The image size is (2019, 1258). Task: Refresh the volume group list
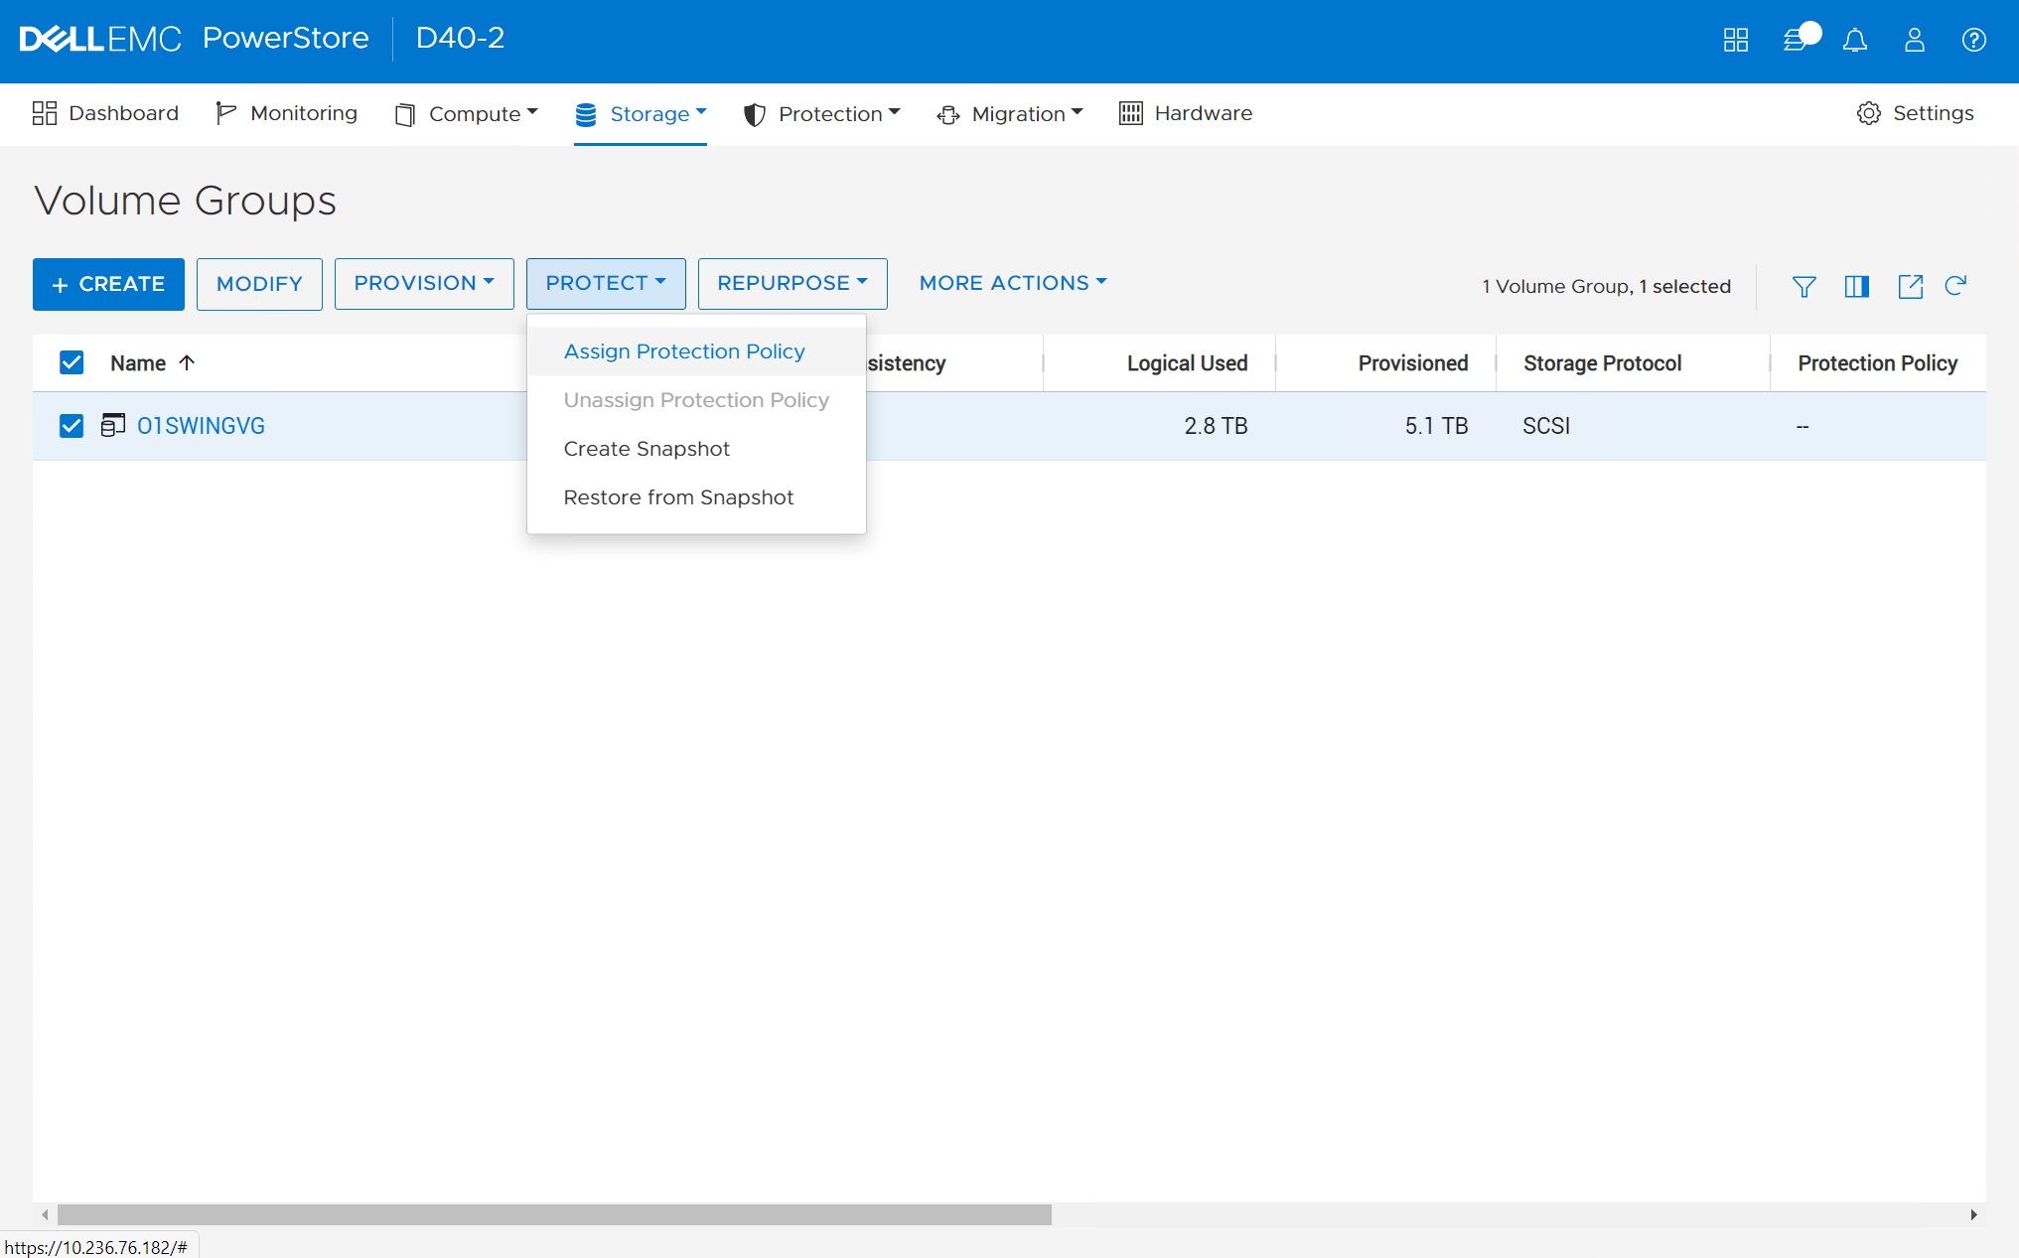tap(1957, 286)
